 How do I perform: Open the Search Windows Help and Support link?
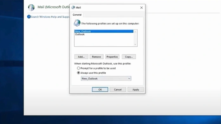point(50,17)
